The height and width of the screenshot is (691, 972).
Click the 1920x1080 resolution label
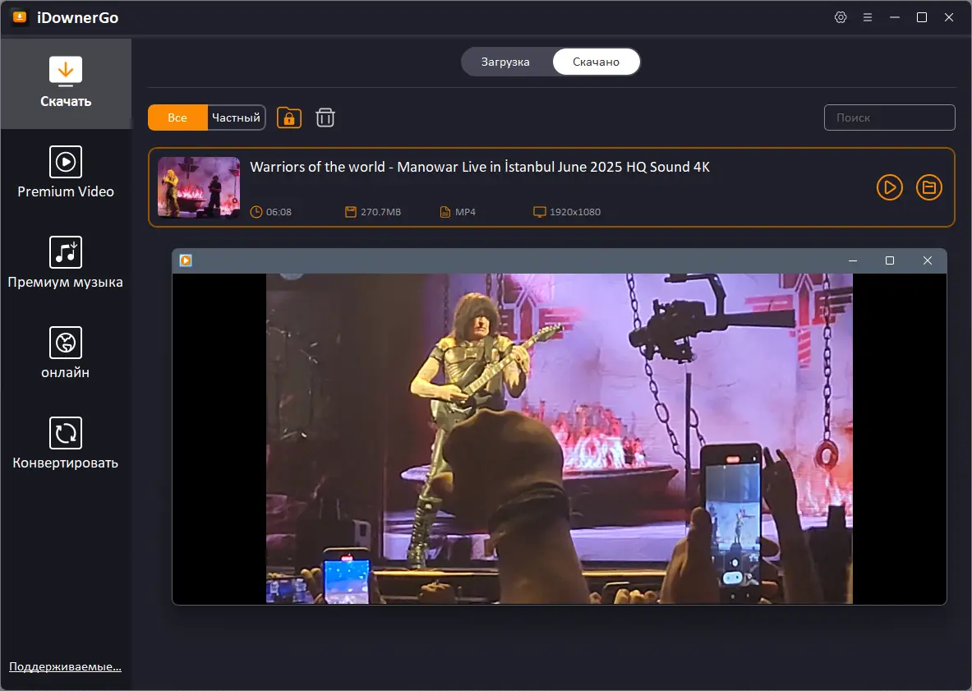[x=574, y=212]
